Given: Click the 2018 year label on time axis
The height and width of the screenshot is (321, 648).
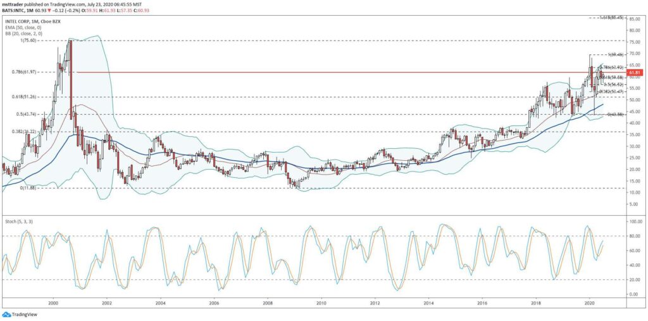Looking at the screenshot, I should [x=536, y=303].
